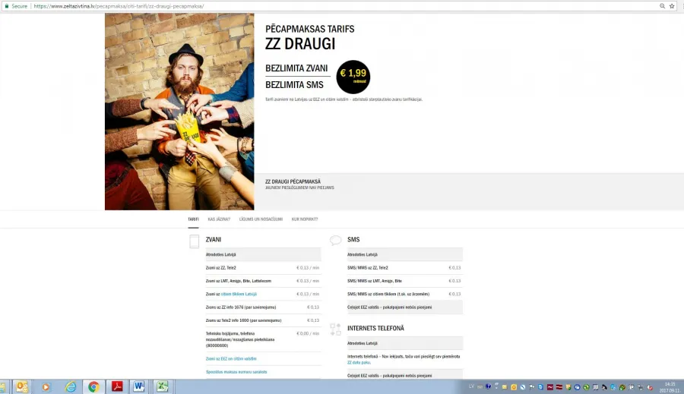Click the 'ZZ DRAUGI PĒCAPMAKSĀ' banner text
684x394 pixels.
coord(293,181)
